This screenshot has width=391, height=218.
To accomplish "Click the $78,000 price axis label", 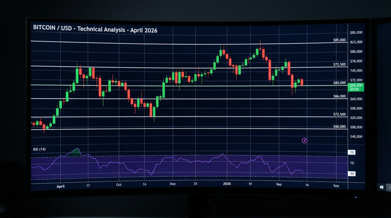I will (x=356, y=61).
